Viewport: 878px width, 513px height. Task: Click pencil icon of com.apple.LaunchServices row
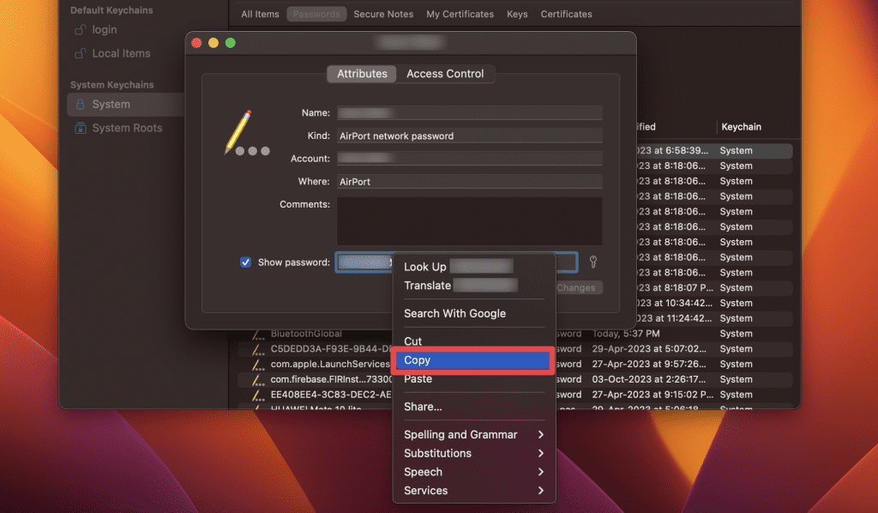point(257,365)
